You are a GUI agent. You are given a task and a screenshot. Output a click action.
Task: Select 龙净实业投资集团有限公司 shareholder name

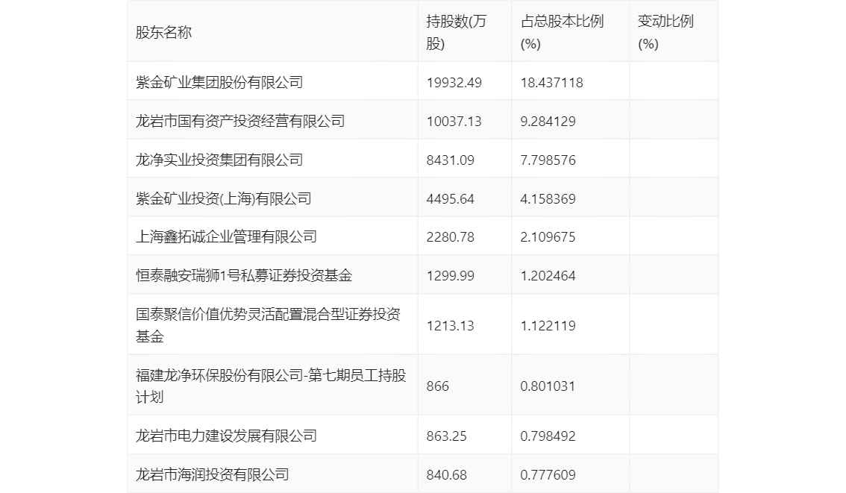coord(219,160)
